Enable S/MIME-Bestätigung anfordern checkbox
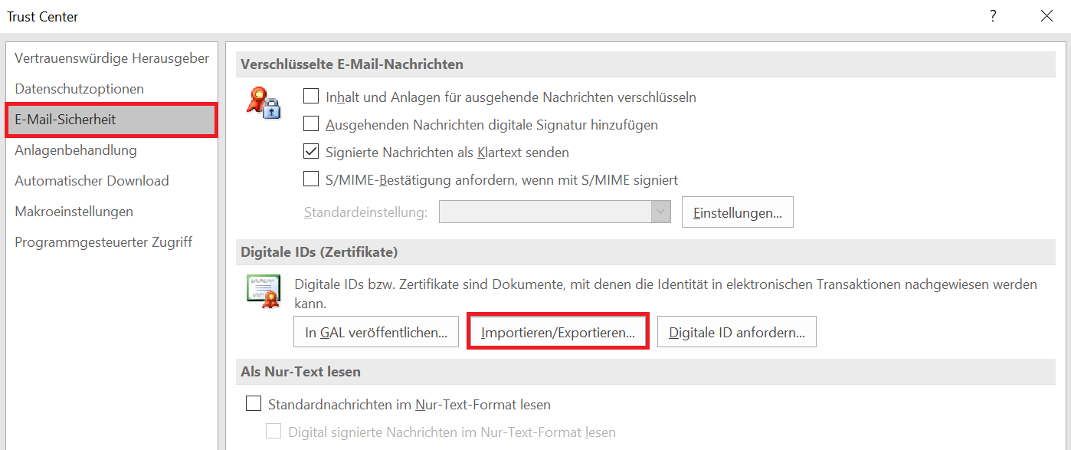 coord(311,179)
